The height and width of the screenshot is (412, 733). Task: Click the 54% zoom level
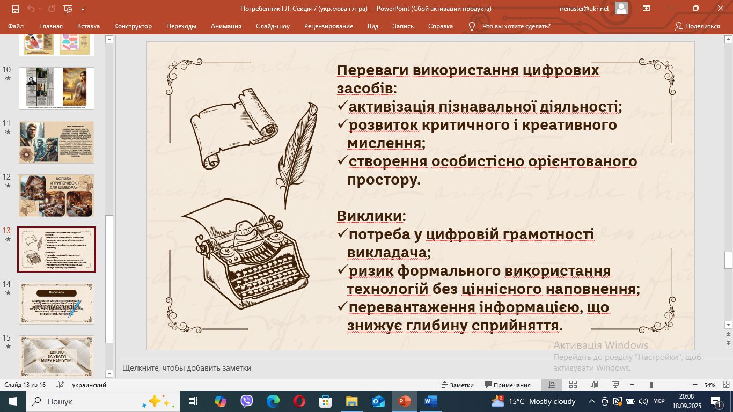(709, 385)
